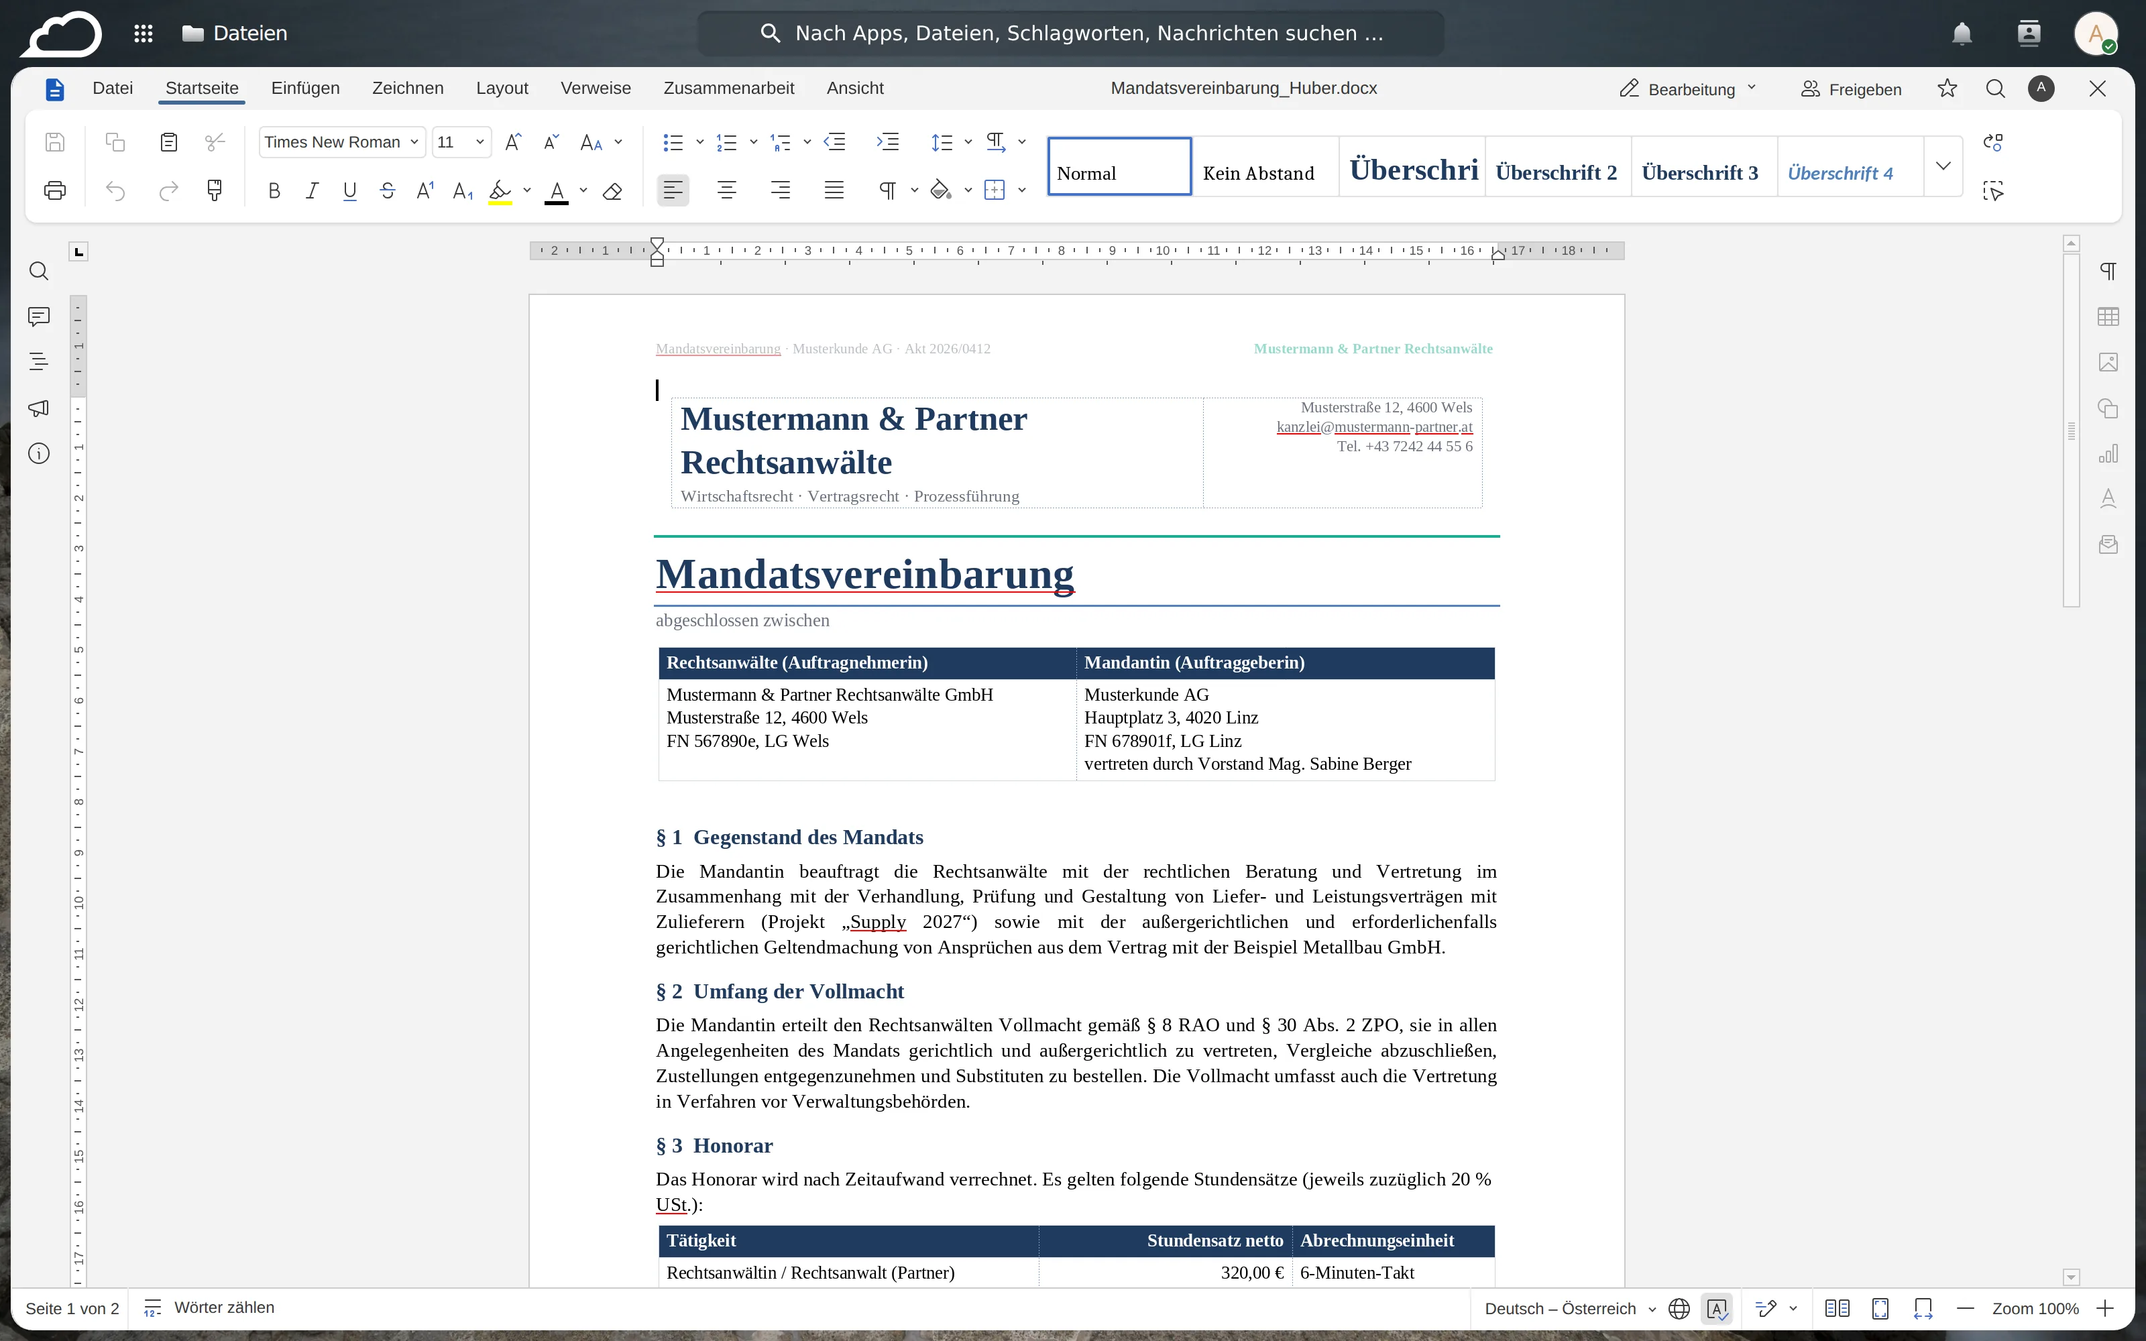Open the Deutsch – Österreich language dropdown
2146x1341 pixels.
(x=1569, y=1308)
